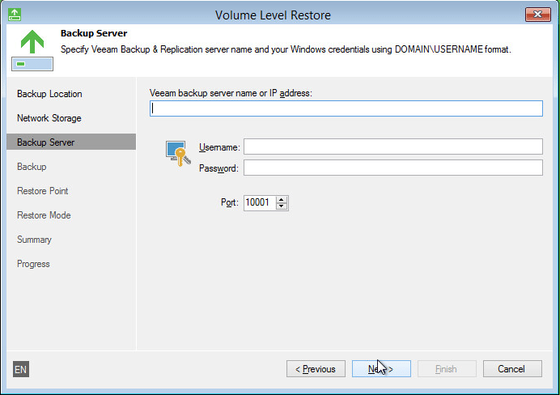
Task: Focus the Veeam backup server name field
Action: [x=346, y=108]
